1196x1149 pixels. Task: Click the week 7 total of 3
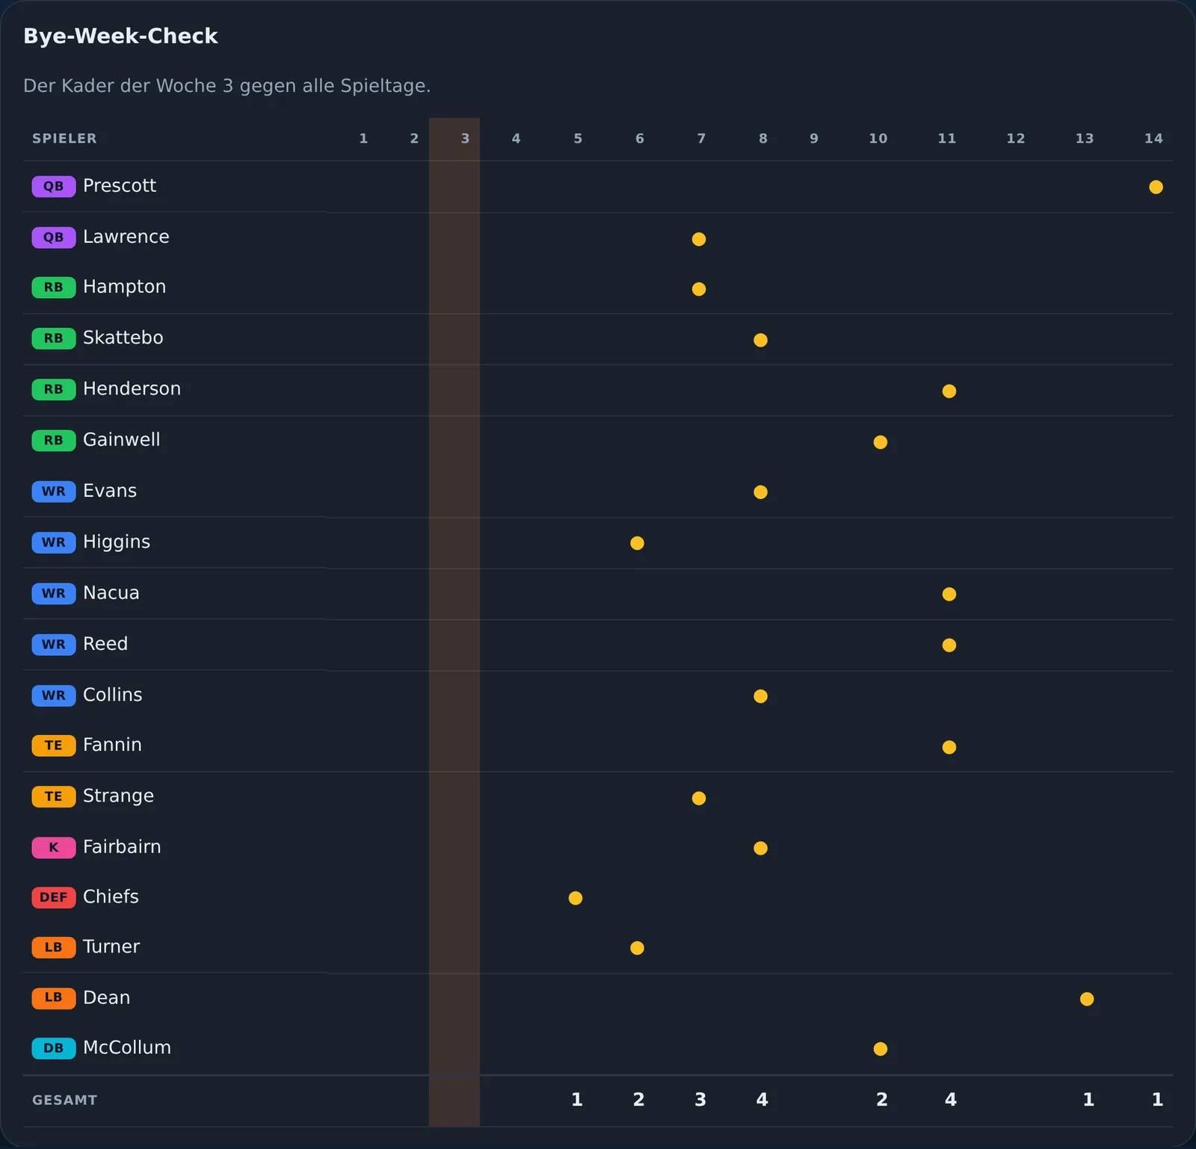click(700, 1100)
